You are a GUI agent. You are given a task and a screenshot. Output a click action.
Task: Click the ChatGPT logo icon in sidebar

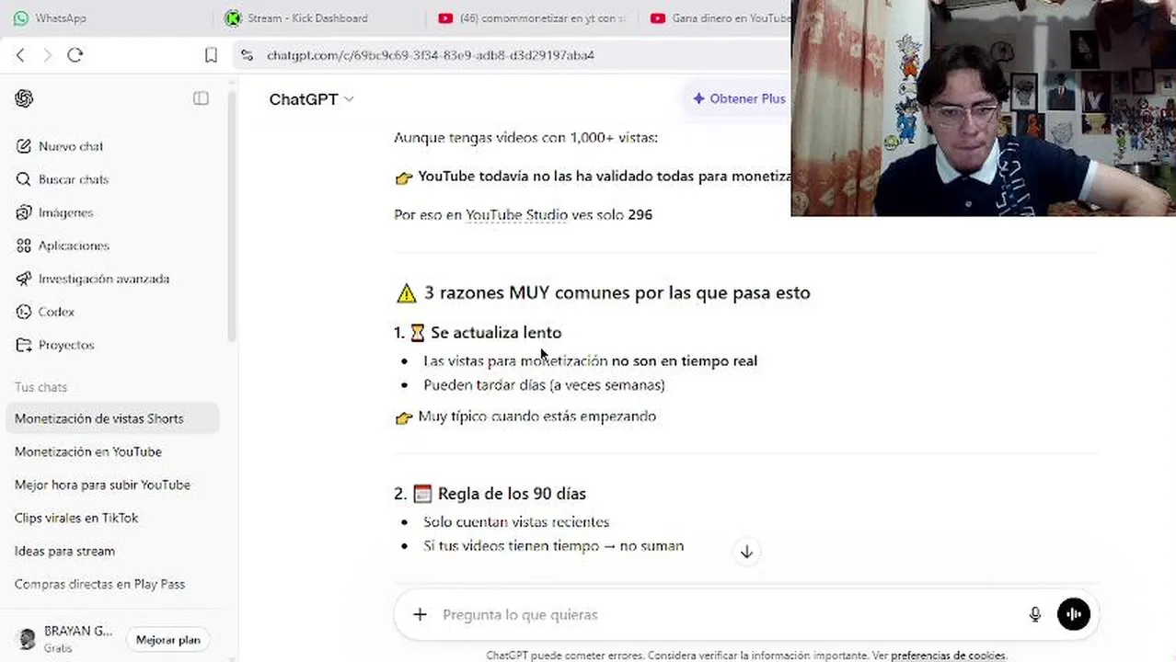coord(24,98)
